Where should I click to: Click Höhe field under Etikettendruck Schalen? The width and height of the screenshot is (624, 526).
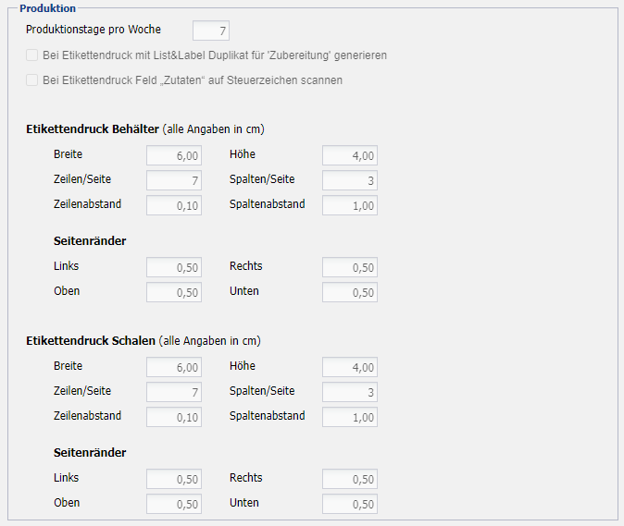point(349,367)
